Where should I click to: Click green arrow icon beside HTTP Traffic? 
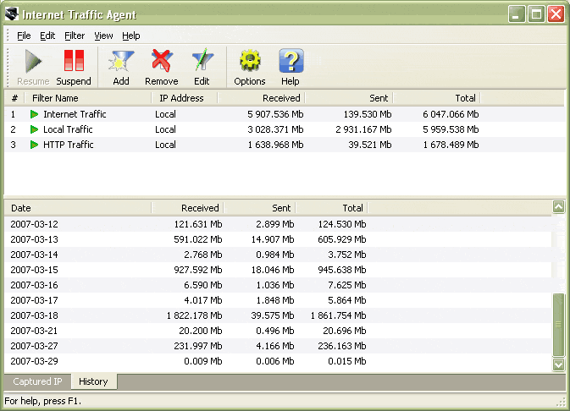(35, 145)
